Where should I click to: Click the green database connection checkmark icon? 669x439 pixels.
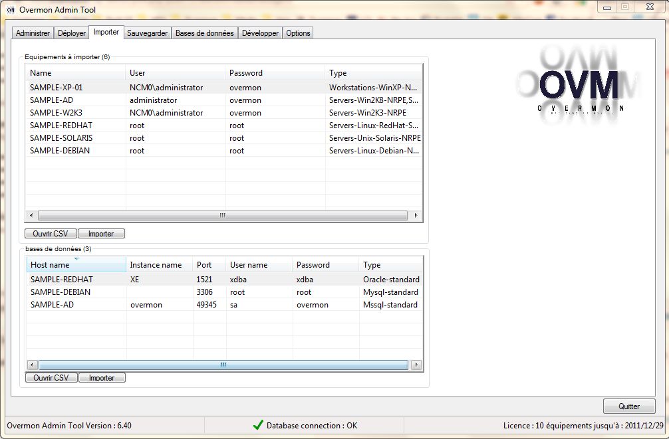[x=258, y=425]
